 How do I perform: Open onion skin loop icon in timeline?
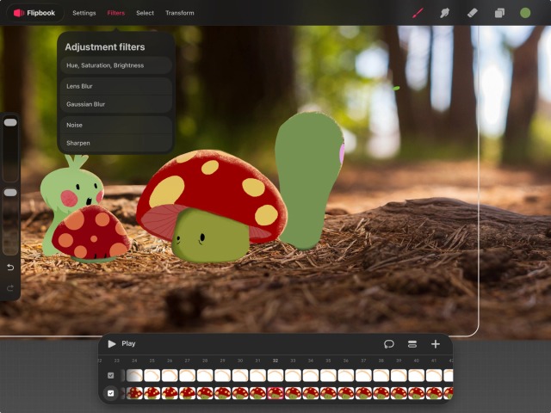click(x=389, y=343)
